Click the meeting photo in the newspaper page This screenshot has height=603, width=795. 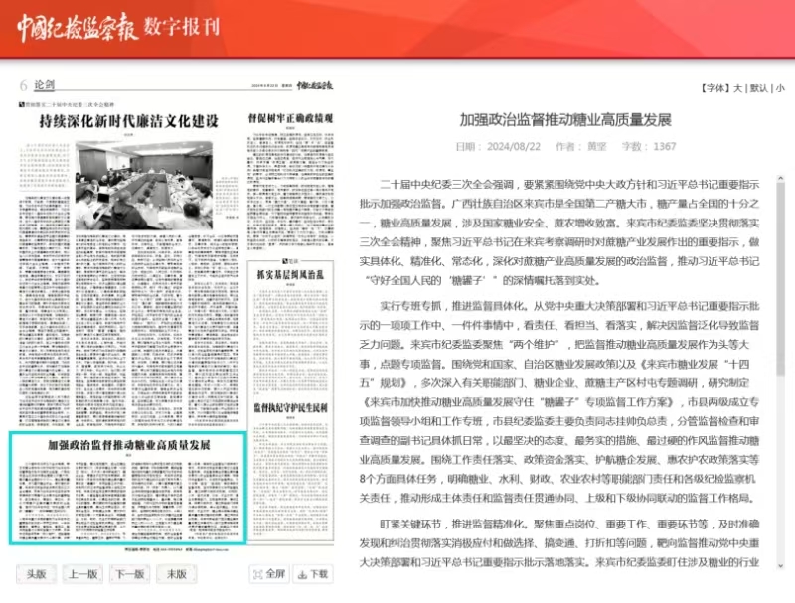pos(144,186)
